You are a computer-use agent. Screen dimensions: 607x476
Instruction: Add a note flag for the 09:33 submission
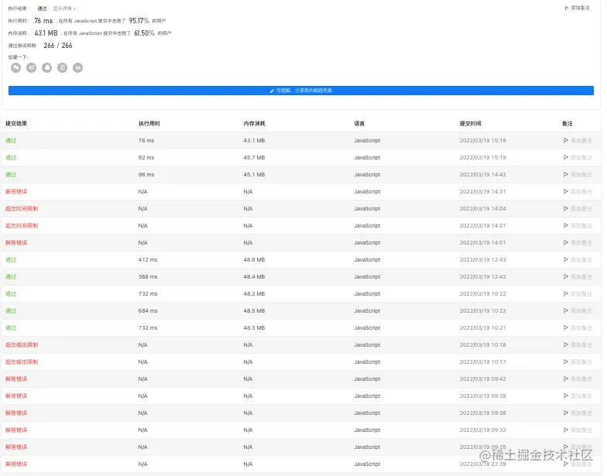(578, 430)
